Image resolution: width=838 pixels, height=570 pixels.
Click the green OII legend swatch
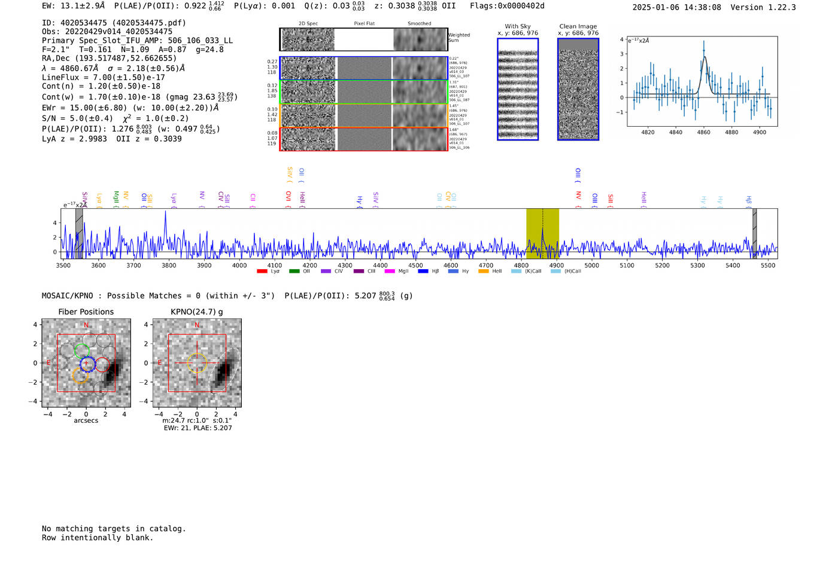click(x=294, y=272)
